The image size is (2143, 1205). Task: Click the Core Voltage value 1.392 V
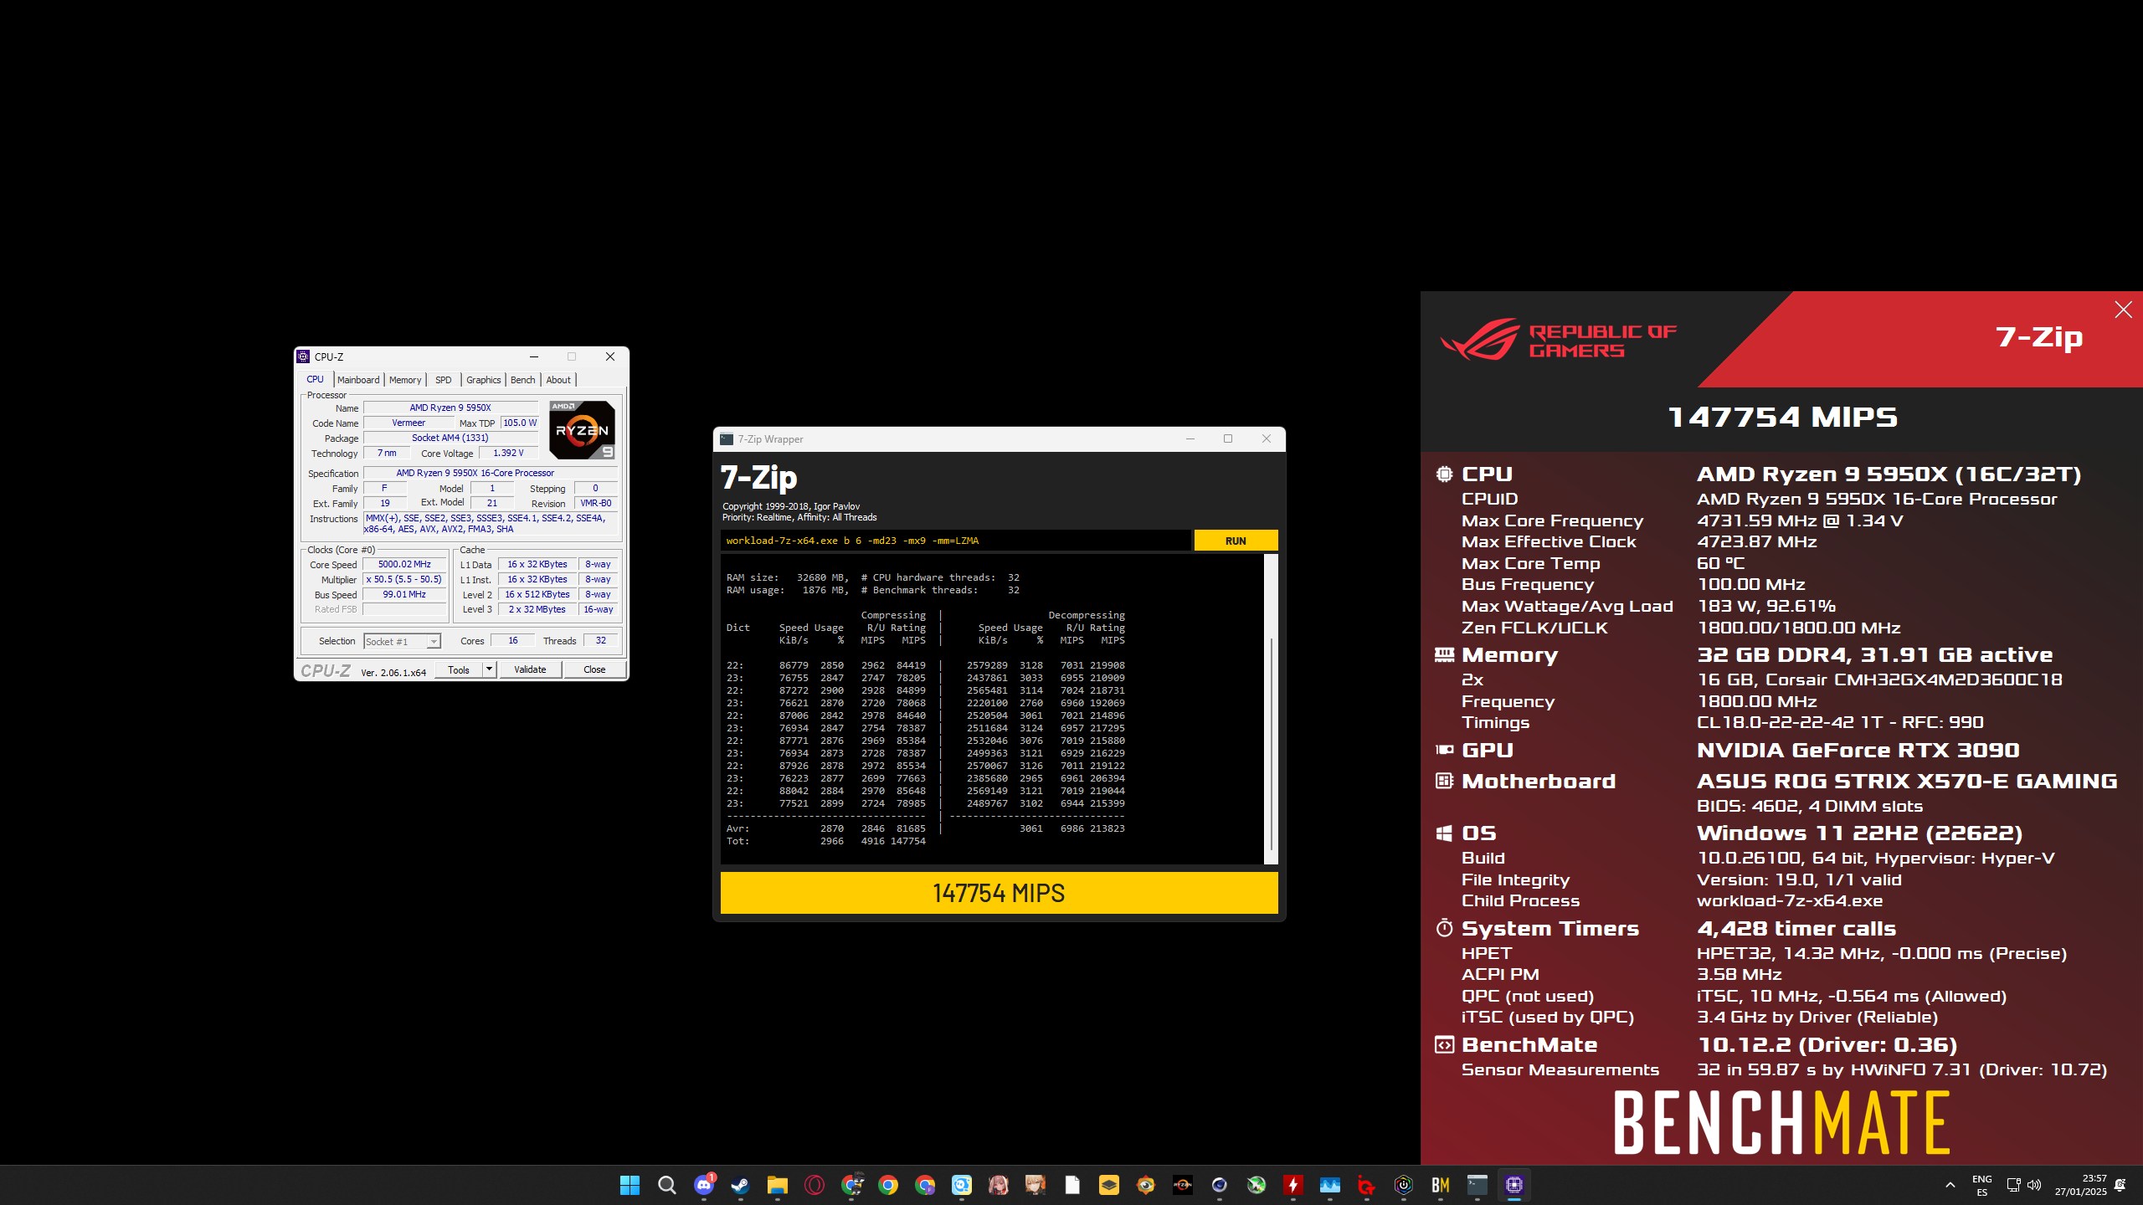[x=508, y=453]
